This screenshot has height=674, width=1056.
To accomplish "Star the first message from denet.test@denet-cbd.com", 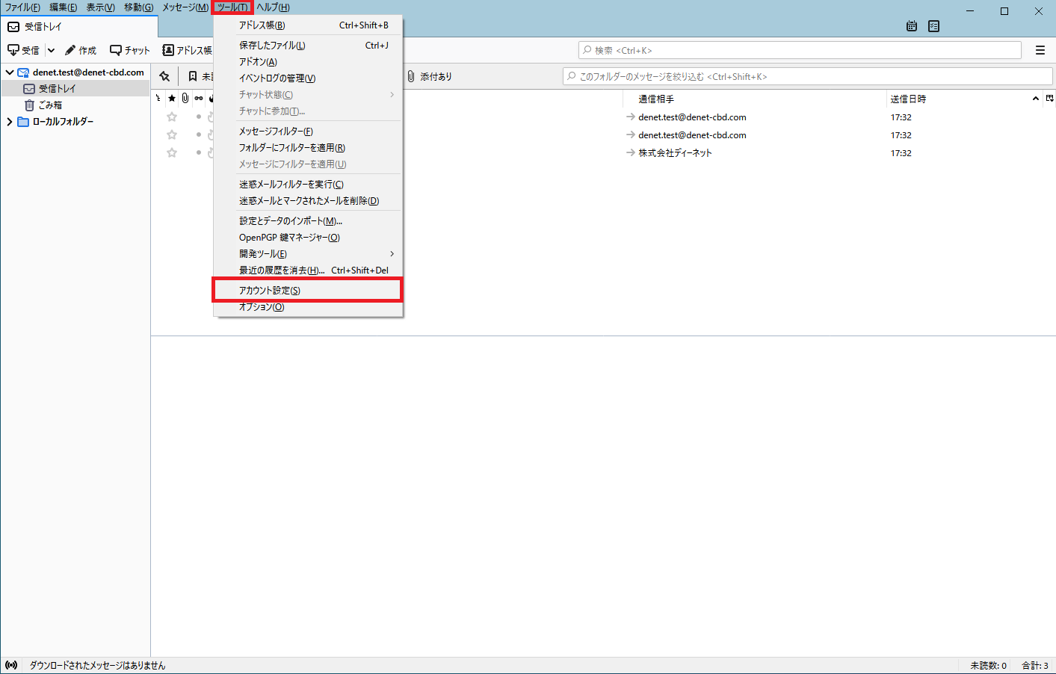I will click(172, 117).
